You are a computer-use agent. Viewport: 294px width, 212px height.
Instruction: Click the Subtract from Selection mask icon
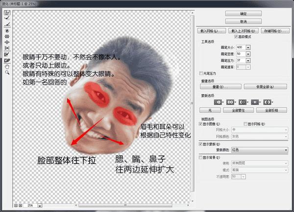pyautogui.click(x=243, y=102)
